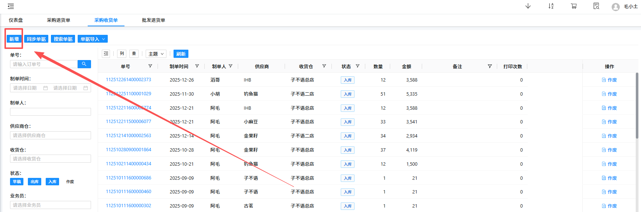Toggle the 出库 status filter
This screenshot has width=641, height=212.
click(x=35, y=182)
